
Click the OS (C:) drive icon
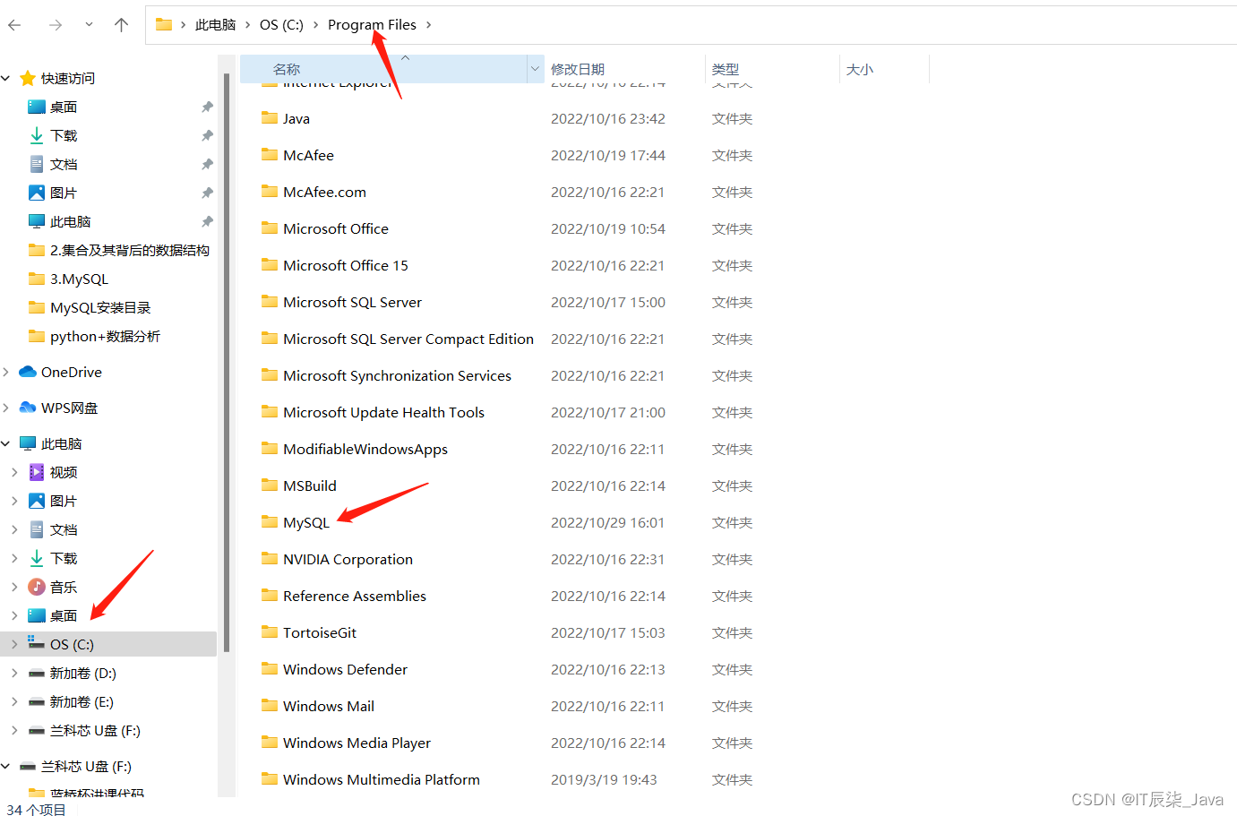tap(37, 643)
